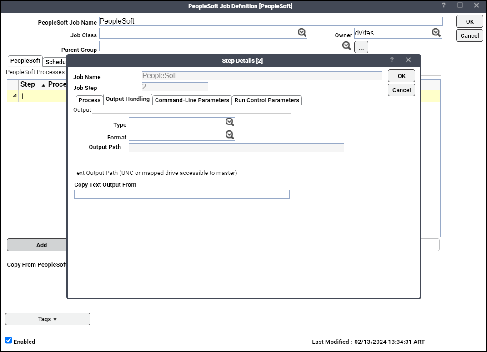This screenshot has width=487, height=352.
Task: Click the Job Step field showing 2
Action: pos(175,87)
